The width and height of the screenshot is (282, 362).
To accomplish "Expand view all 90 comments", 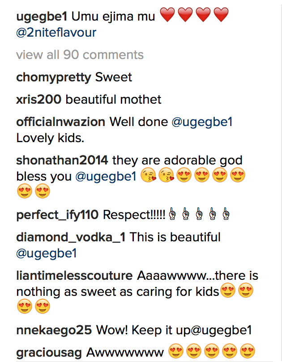I will click(80, 55).
